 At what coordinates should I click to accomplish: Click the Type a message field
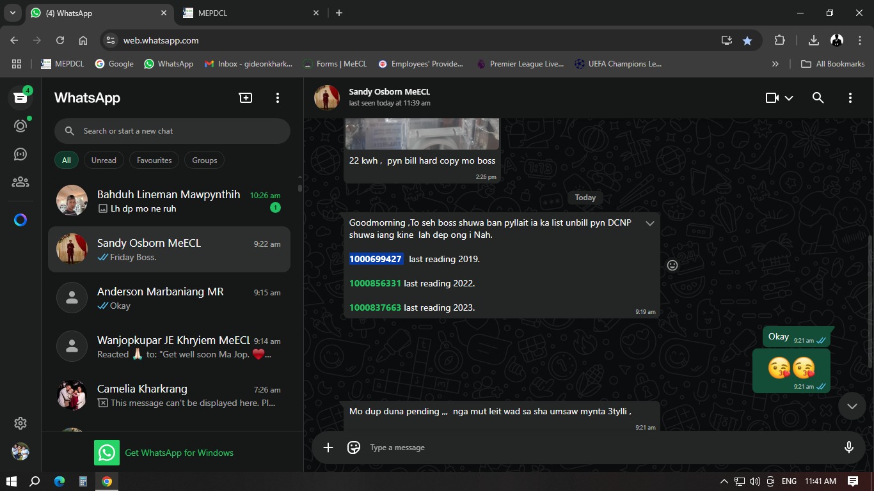(601, 448)
